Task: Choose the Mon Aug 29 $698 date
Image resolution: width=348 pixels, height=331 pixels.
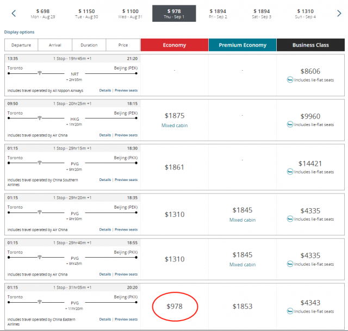Action: (43, 14)
